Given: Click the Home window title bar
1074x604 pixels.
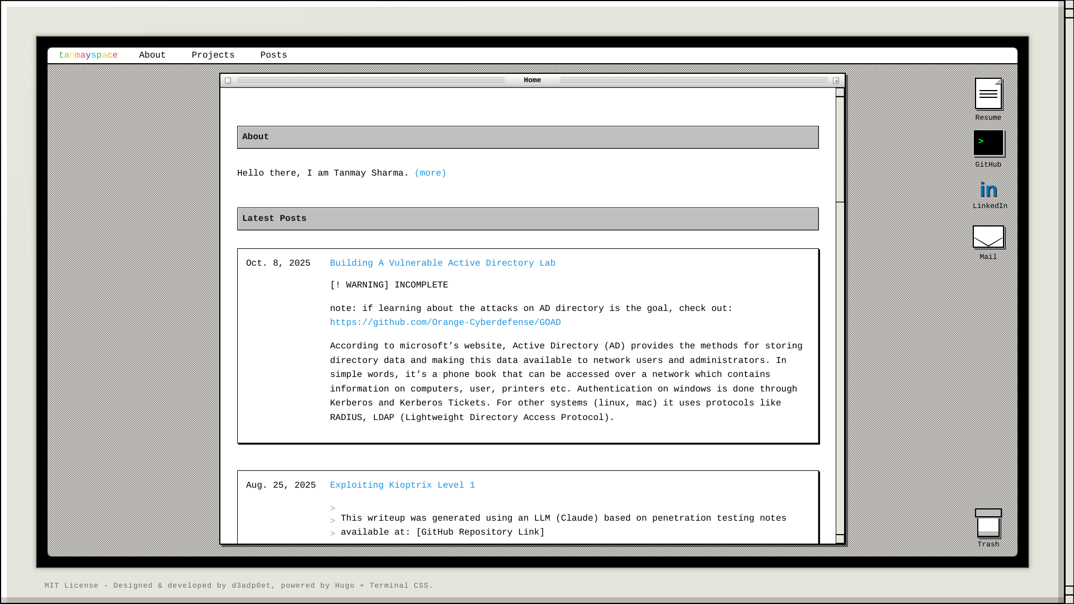Looking at the screenshot, I should coord(532,81).
